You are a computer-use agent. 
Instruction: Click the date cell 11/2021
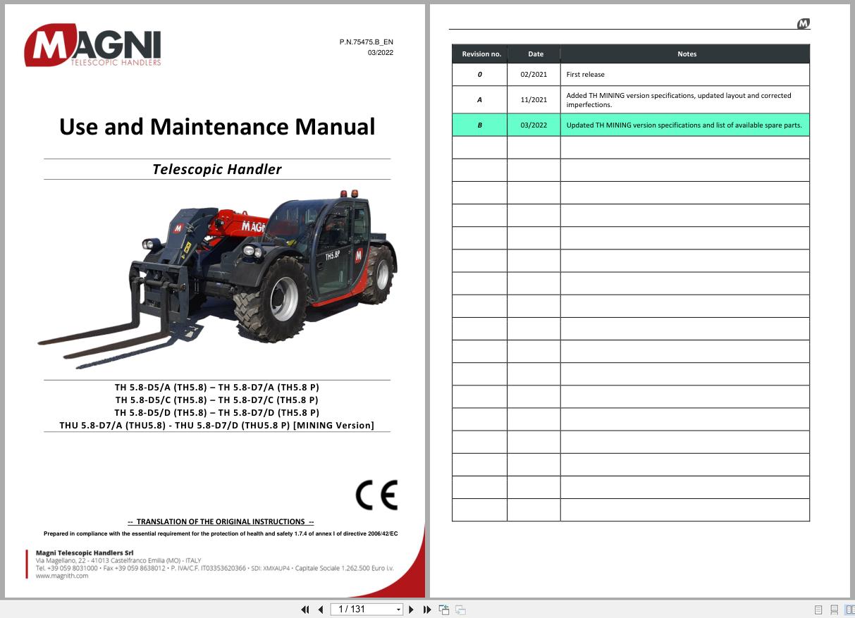pos(534,100)
